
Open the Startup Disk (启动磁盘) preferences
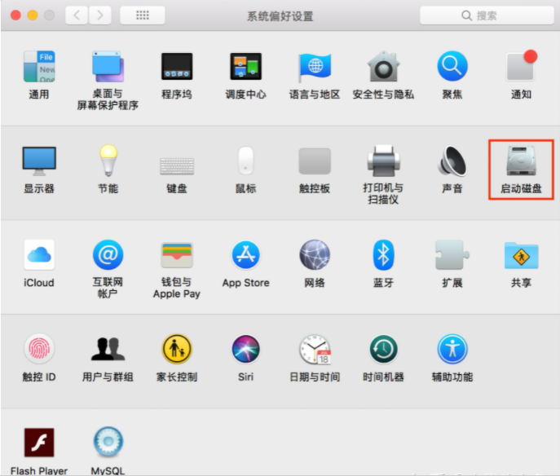coord(521,162)
